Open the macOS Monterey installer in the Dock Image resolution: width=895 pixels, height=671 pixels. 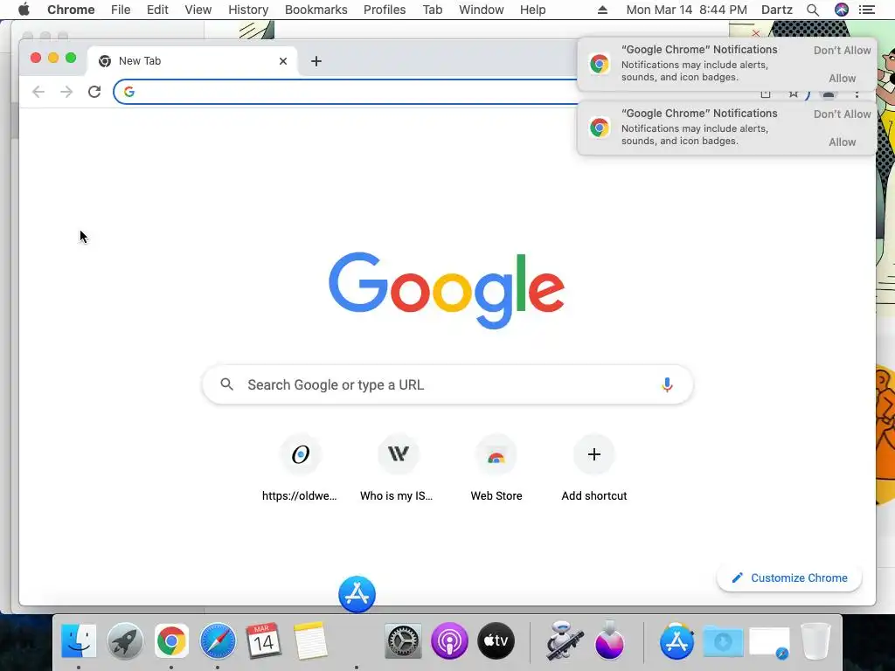click(609, 640)
